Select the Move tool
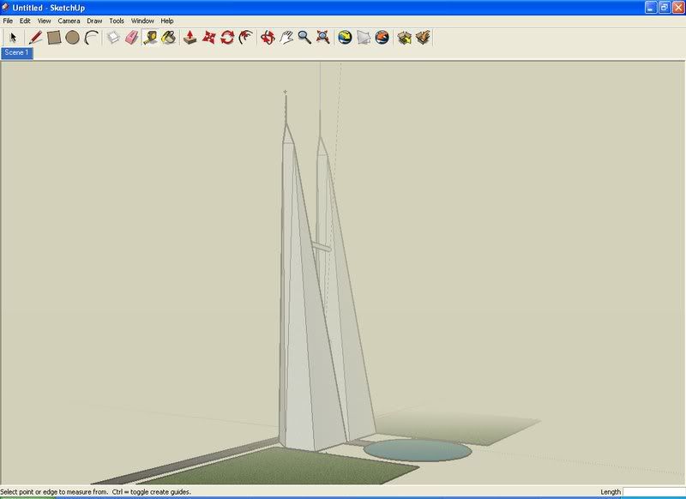686x499 pixels. (208, 38)
